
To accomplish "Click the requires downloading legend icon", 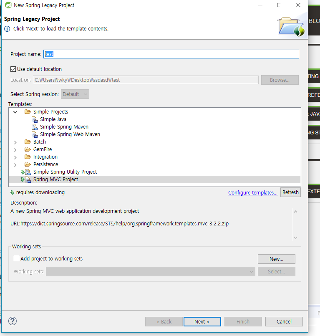I will [12, 193].
